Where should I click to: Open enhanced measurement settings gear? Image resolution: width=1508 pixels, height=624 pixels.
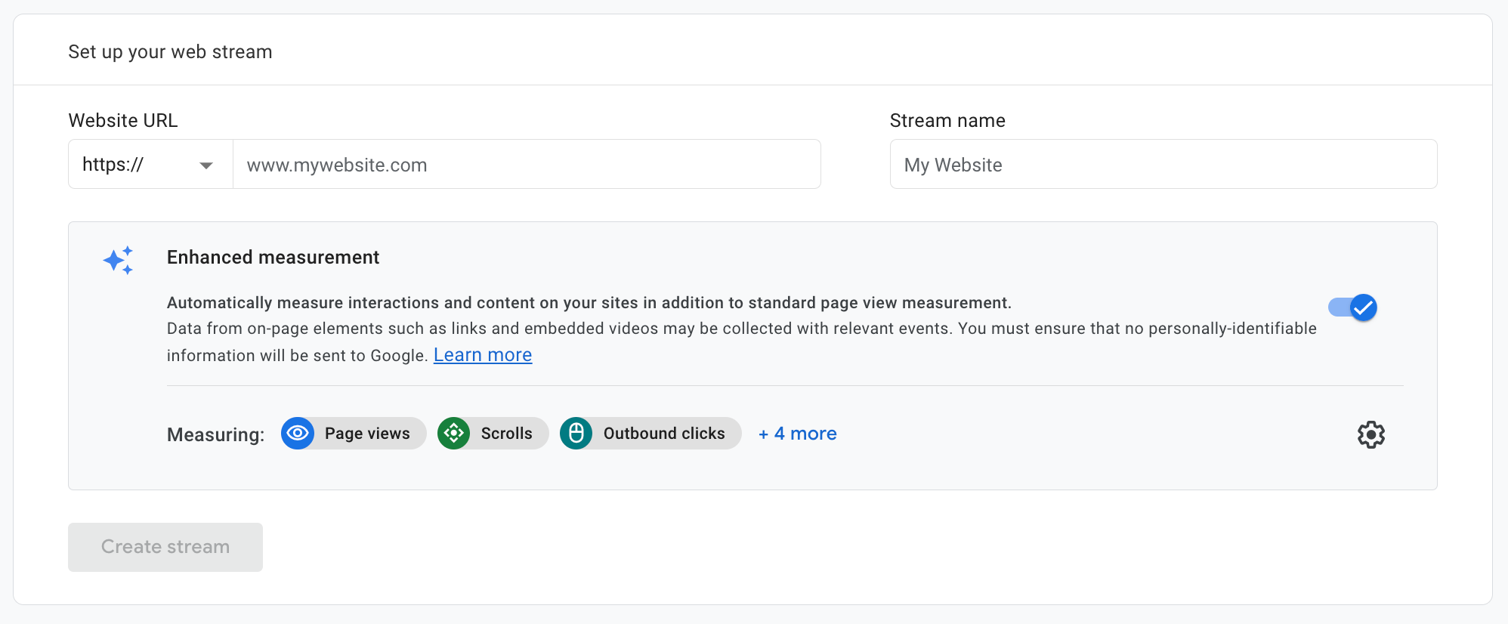tap(1370, 434)
